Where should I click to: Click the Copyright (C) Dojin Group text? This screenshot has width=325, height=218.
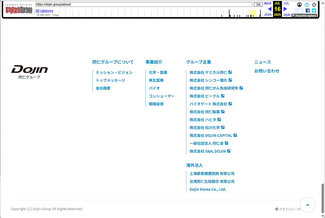click(47, 209)
